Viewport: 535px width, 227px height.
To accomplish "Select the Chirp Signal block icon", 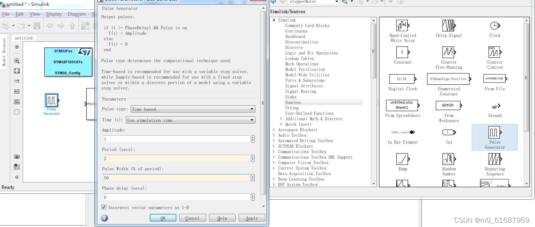I will pos(449,26).
